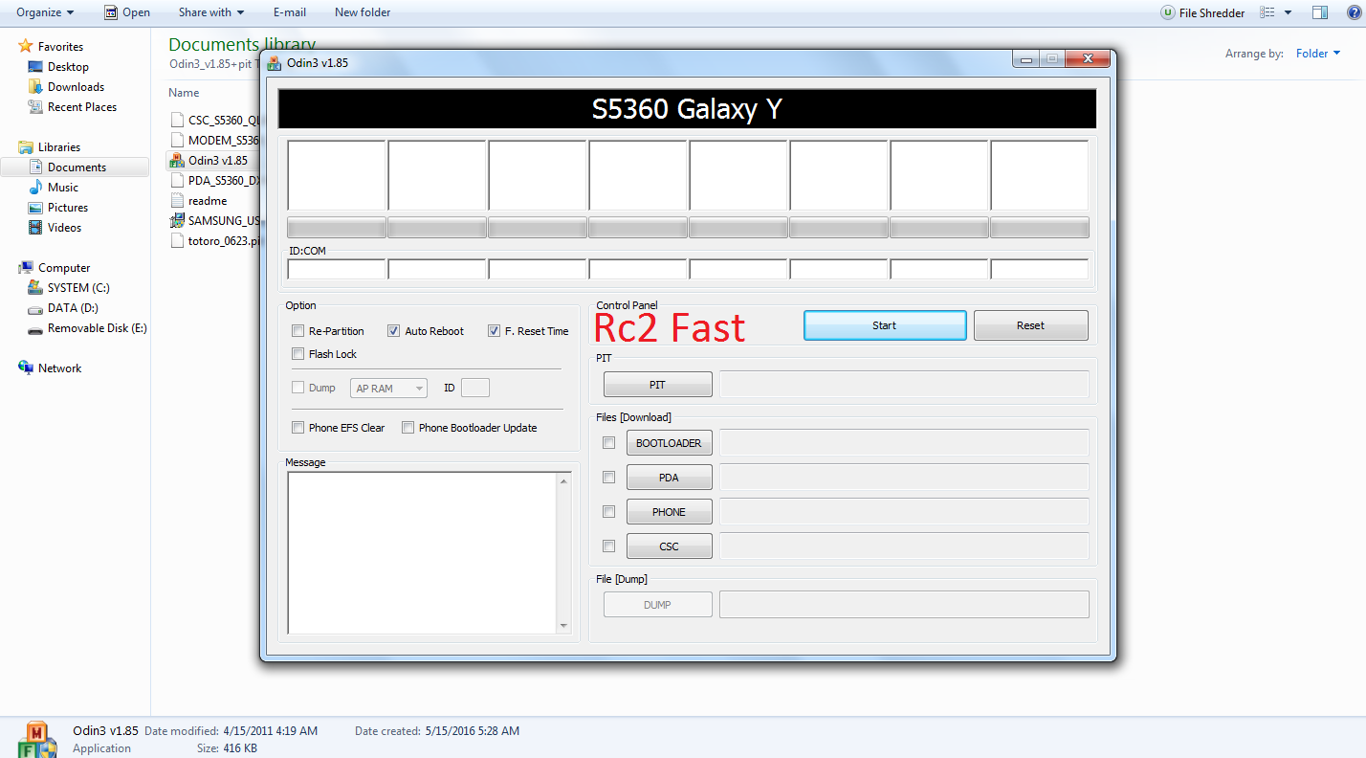Click the Downloads folder icon
The image size is (1366, 758).
[35, 87]
